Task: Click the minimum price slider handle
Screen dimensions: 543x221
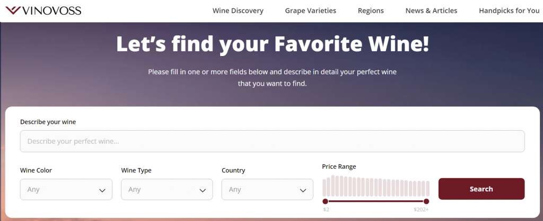Action: [326, 201]
